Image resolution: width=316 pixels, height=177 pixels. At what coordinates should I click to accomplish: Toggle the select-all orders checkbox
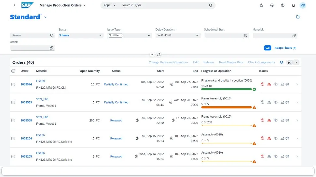pyautogui.click(x=13, y=71)
